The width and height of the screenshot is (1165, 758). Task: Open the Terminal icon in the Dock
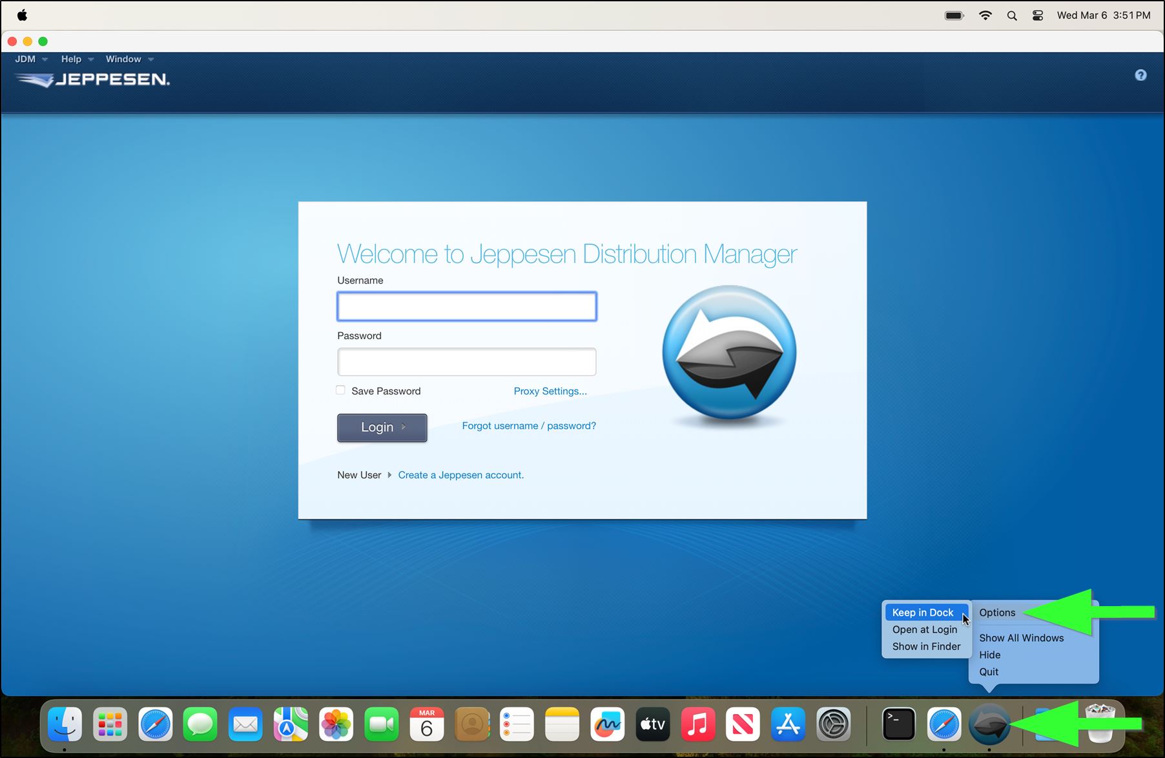pos(898,724)
